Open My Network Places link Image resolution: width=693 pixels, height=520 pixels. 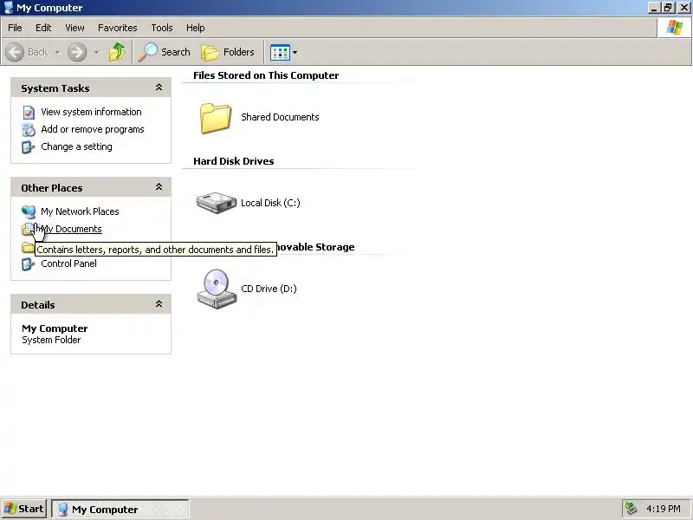pyautogui.click(x=80, y=211)
